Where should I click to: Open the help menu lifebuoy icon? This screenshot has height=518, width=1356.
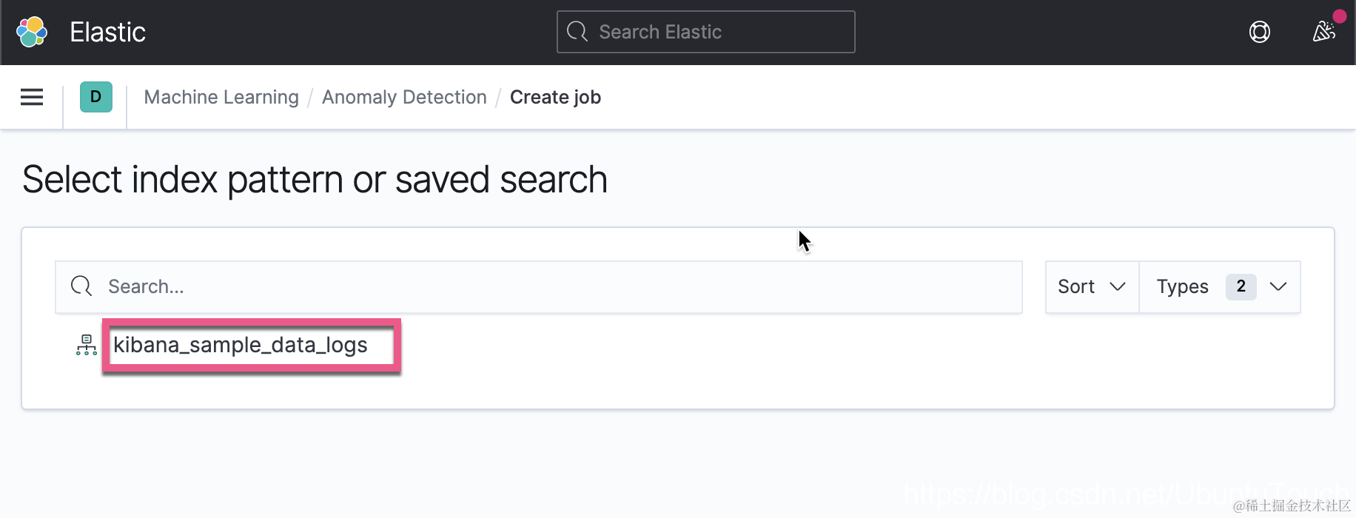pos(1259,32)
